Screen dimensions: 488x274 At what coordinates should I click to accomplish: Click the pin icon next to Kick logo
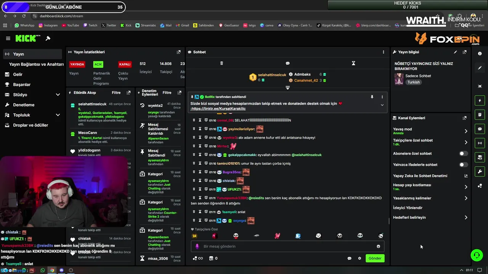coord(48,38)
